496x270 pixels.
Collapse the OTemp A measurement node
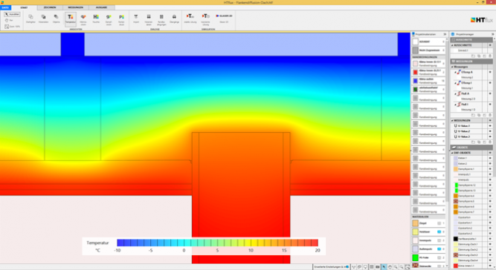pos(456,72)
